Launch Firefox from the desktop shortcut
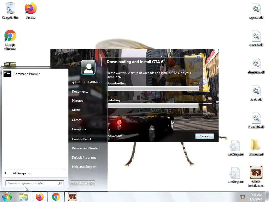This screenshot has width=269, height=202. pyautogui.click(x=31, y=11)
